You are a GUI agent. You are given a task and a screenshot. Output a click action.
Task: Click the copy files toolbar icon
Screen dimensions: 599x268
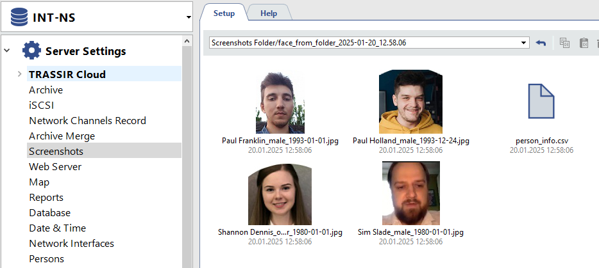[x=564, y=43]
